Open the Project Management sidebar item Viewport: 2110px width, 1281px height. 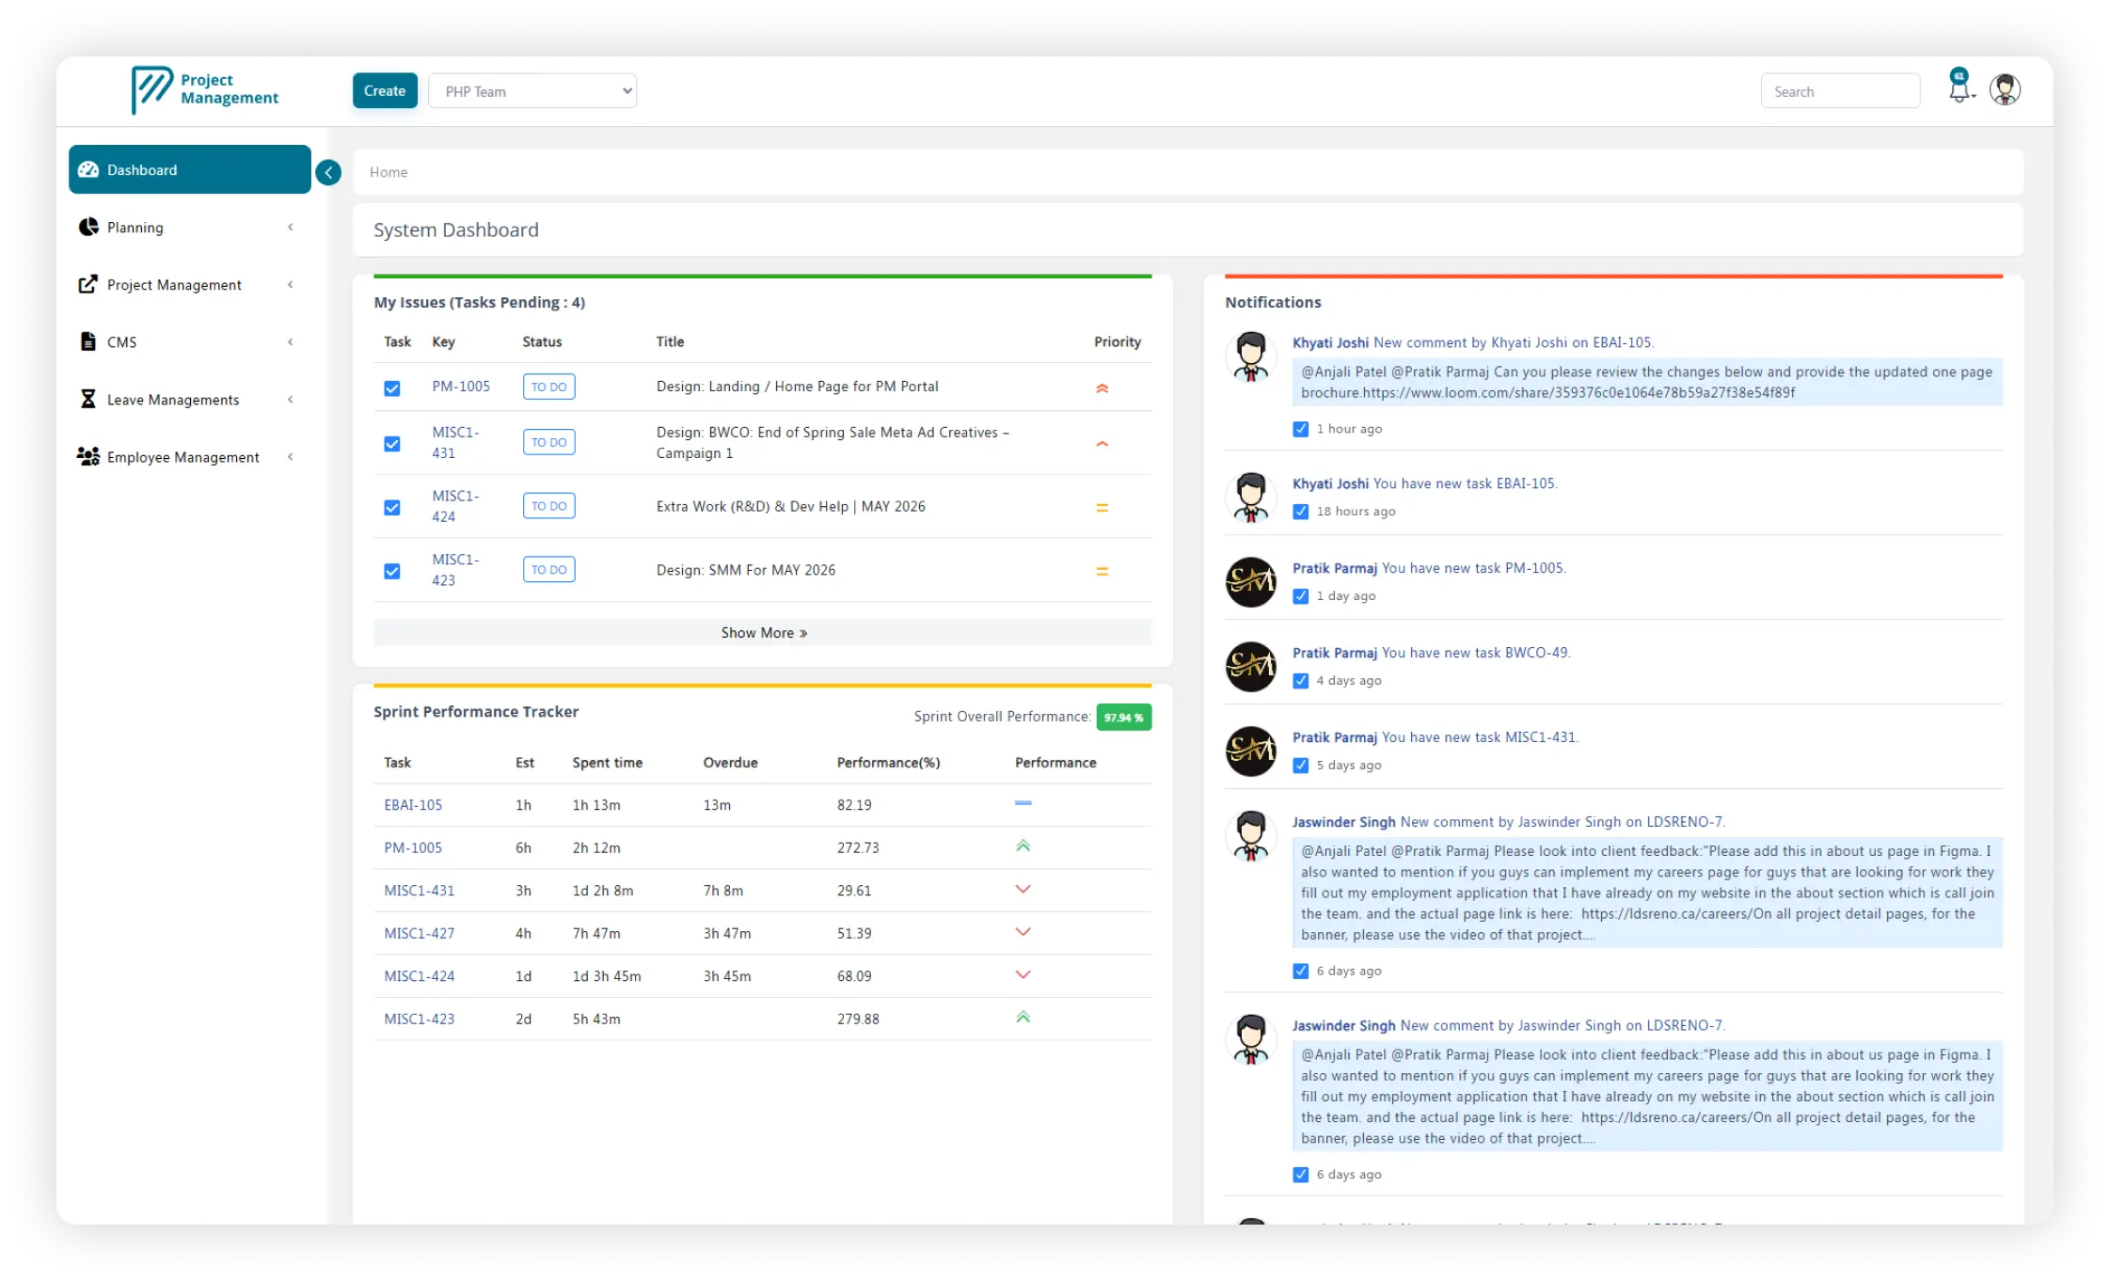[x=190, y=284]
